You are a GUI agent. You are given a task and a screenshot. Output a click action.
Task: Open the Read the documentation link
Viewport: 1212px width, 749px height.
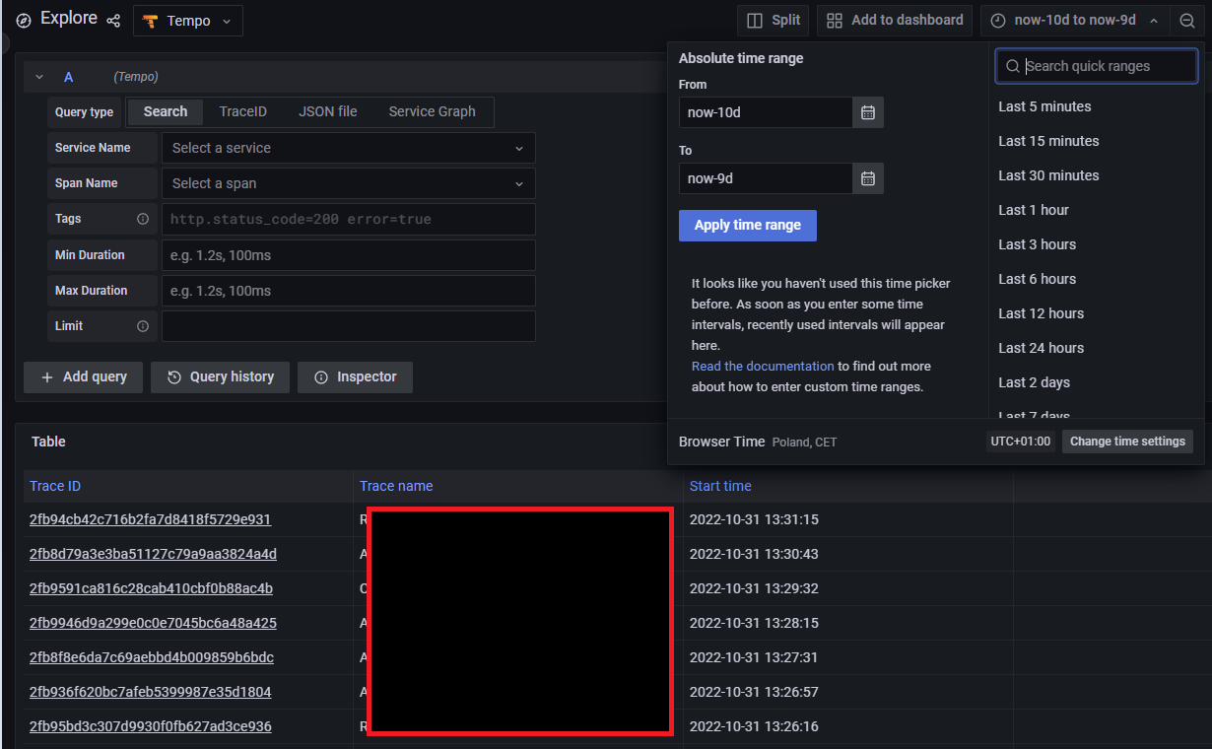click(762, 365)
